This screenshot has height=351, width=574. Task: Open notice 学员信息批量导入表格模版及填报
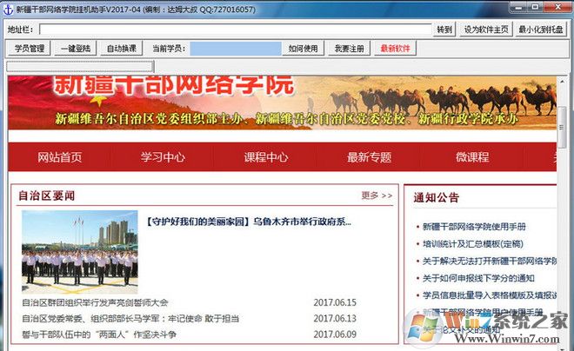click(x=490, y=295)
